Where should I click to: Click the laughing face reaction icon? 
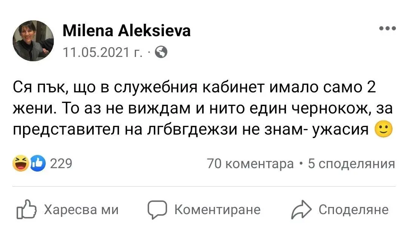[x=20, y=164]
